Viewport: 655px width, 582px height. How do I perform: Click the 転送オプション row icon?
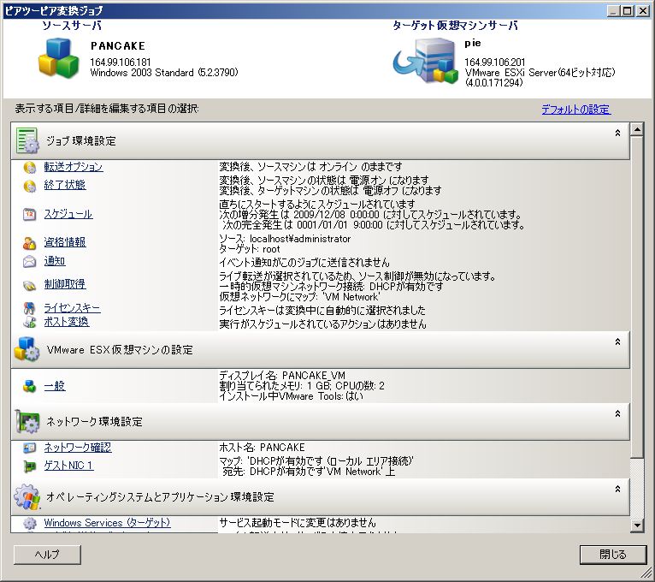click(30, 168)
